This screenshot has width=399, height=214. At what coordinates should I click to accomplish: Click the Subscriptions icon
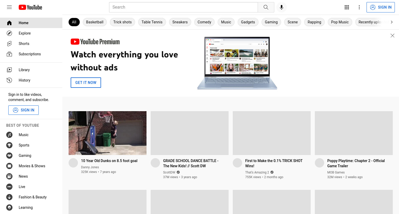pos(9,54)
